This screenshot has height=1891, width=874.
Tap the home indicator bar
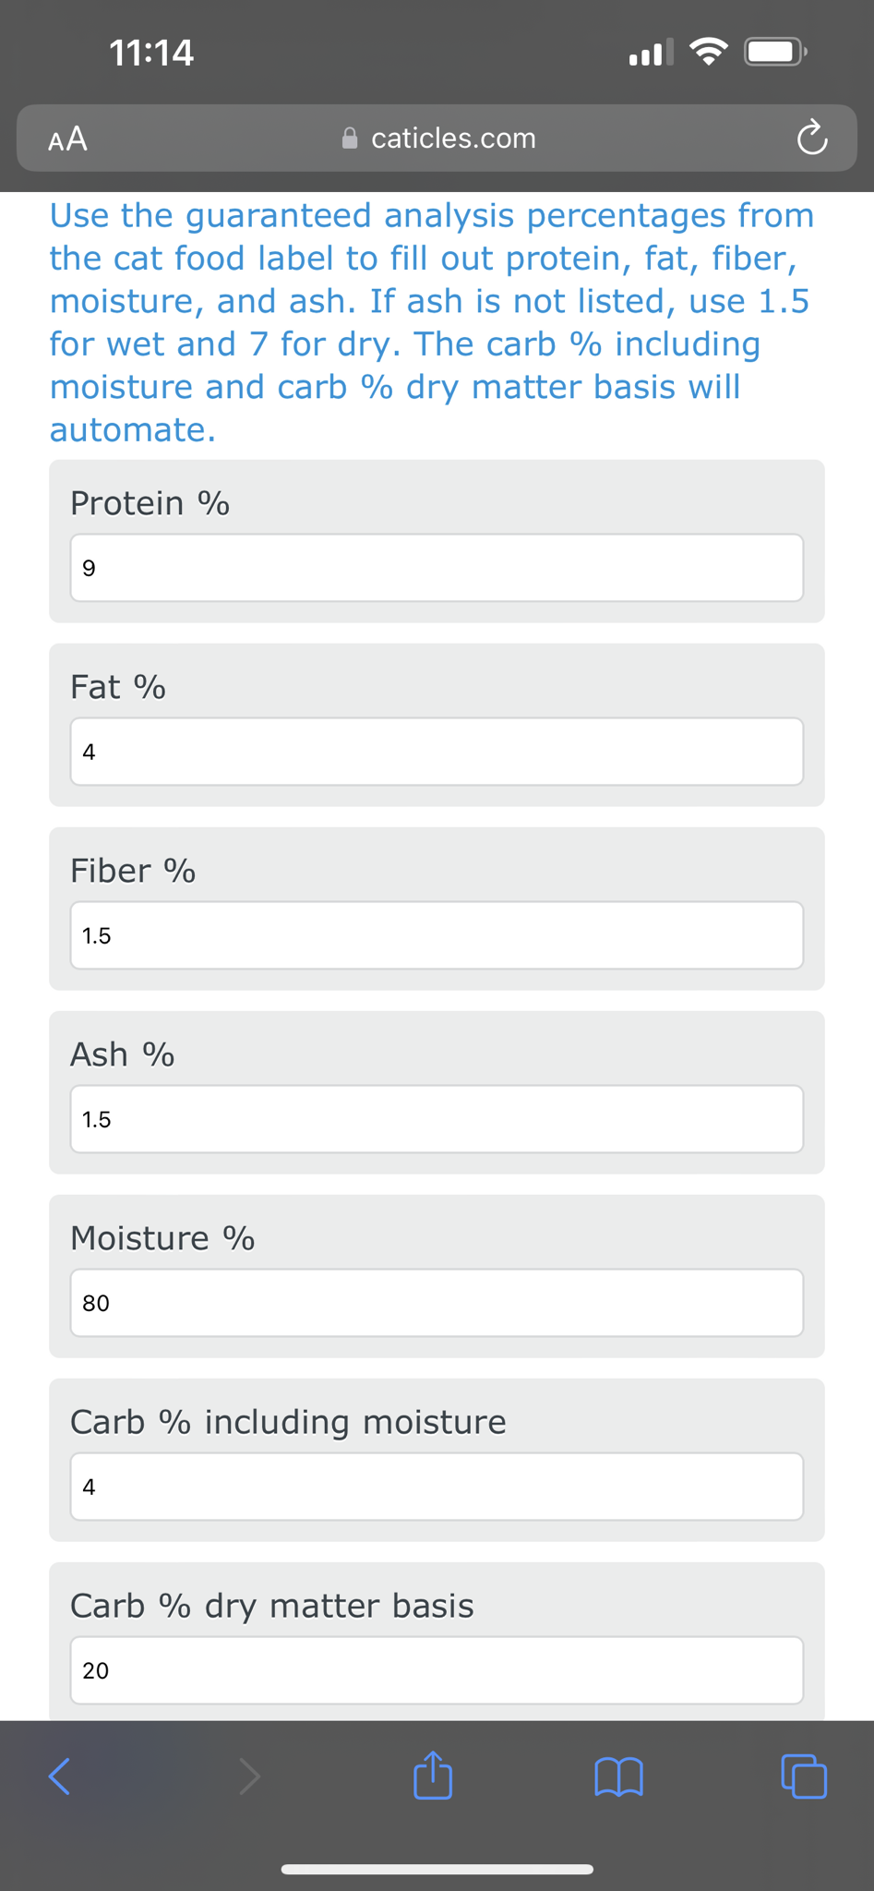click(437, 1869)
